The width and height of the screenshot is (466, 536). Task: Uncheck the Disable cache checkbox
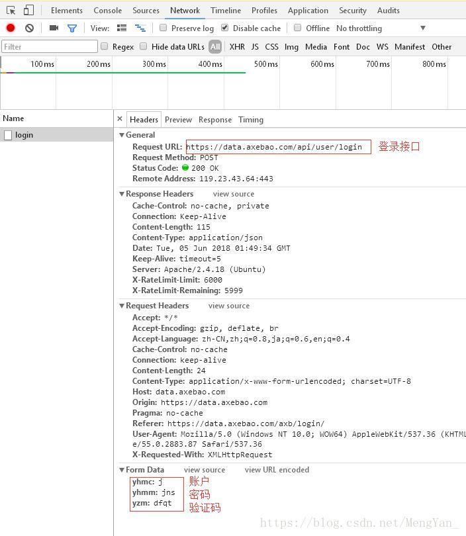[x=224, y=28]
